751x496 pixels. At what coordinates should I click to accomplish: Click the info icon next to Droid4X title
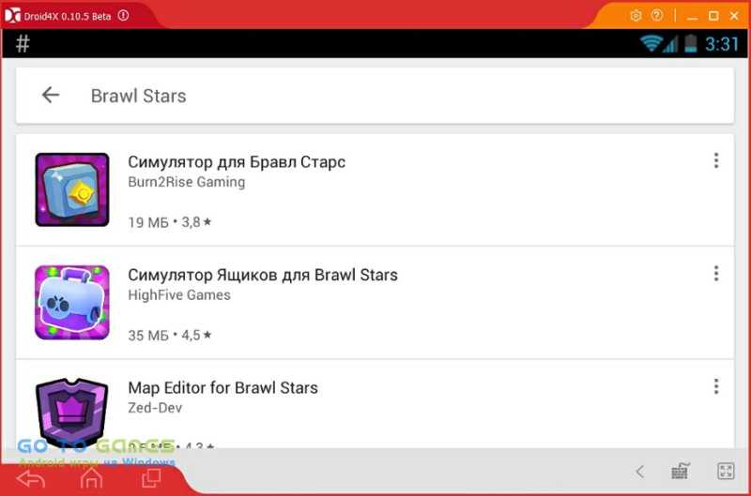point(123,15)
